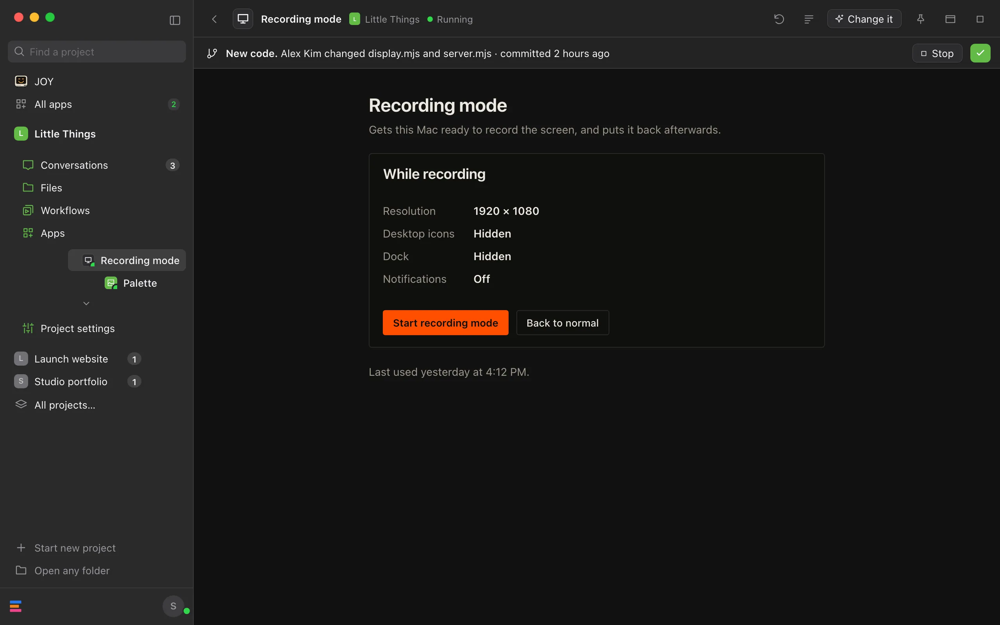Click the green checkmark button
This screenshot has width=1000, height=625.
[980, 54]
